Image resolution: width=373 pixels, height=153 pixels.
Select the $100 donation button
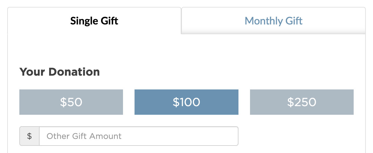186,102
